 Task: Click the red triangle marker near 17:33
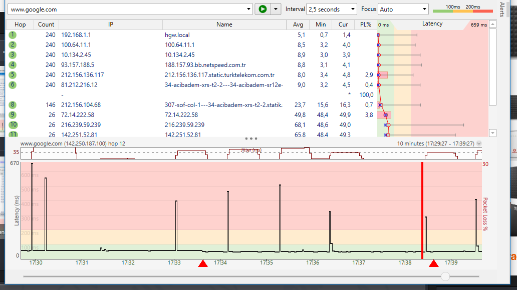point(203,263)
